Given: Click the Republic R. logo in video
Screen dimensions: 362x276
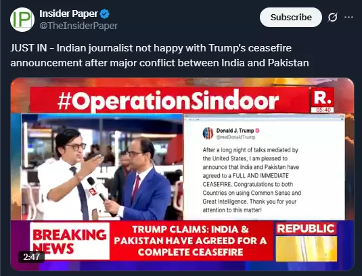Looking at the screenshot, I should click(322, 97).
